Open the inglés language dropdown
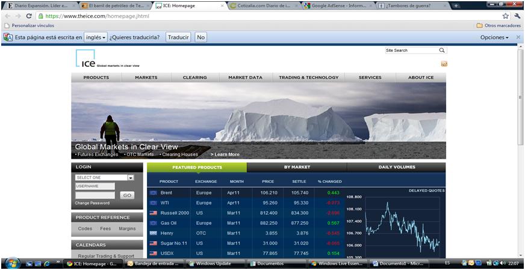 (95, 37)
